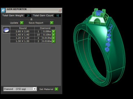
Task: Click the Round column header
Action: tap(22, 28)
